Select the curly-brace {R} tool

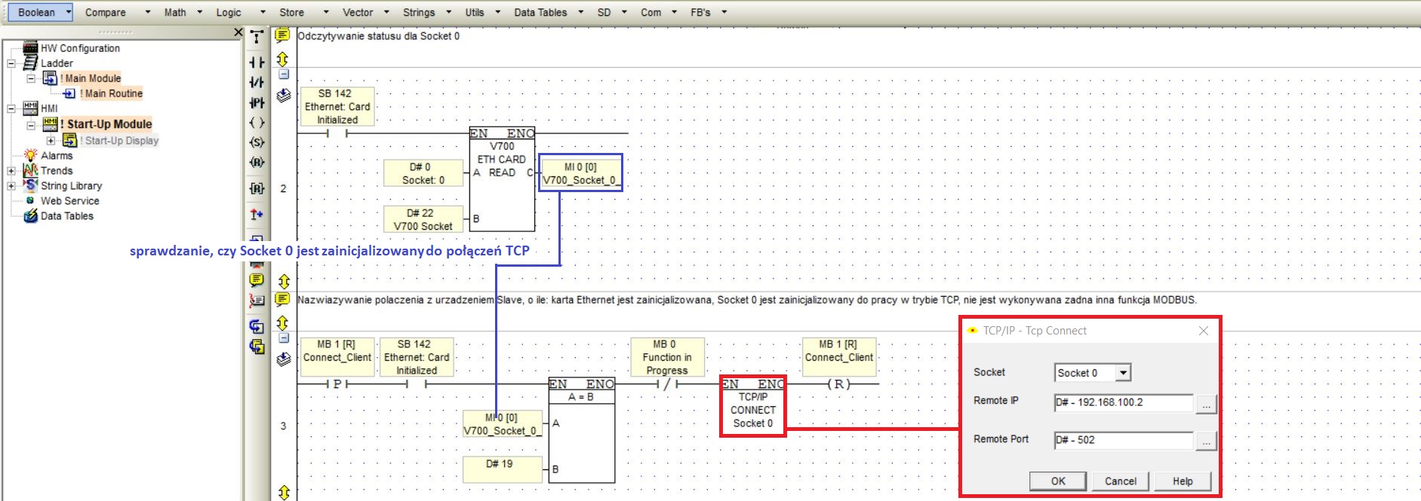pos(257,188)
